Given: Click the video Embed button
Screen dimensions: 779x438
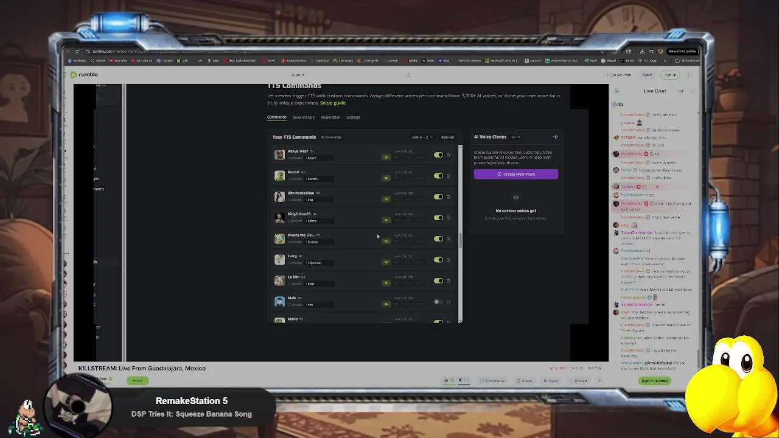Looking at the screenshot, I should [x=578, y=381].
